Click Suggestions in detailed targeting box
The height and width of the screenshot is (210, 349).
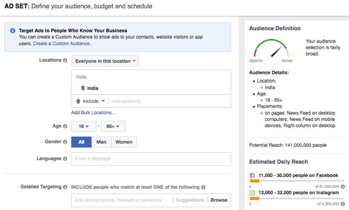pyautogui.click(x=190, y=200)
